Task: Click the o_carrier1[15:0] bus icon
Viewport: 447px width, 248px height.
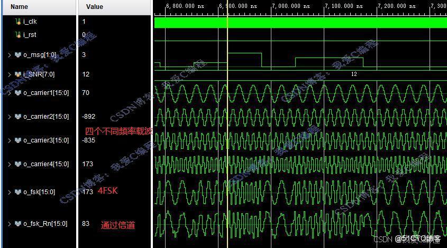Action: (x=18, y=93)
